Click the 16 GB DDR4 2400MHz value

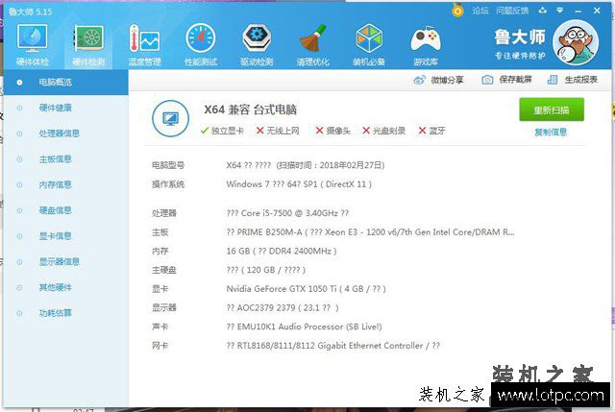click(x=282, y=252)
